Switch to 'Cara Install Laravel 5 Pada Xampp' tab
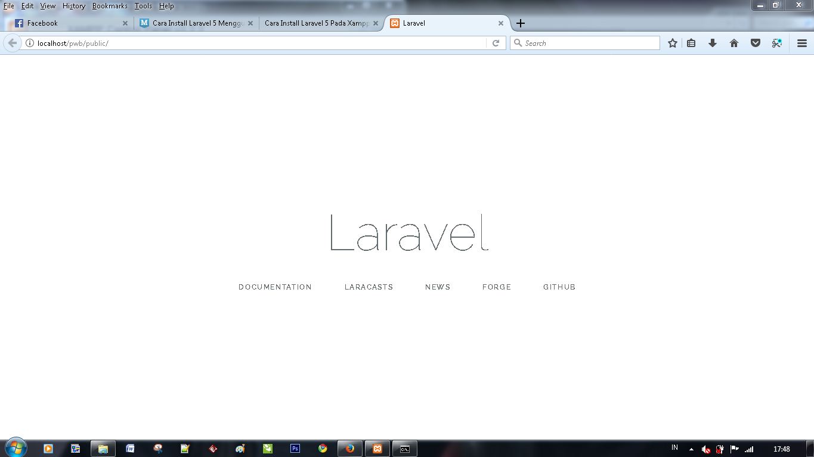 point(321,23)
